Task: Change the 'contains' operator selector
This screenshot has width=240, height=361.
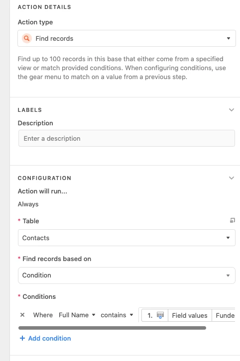Action: pos(117,315)
